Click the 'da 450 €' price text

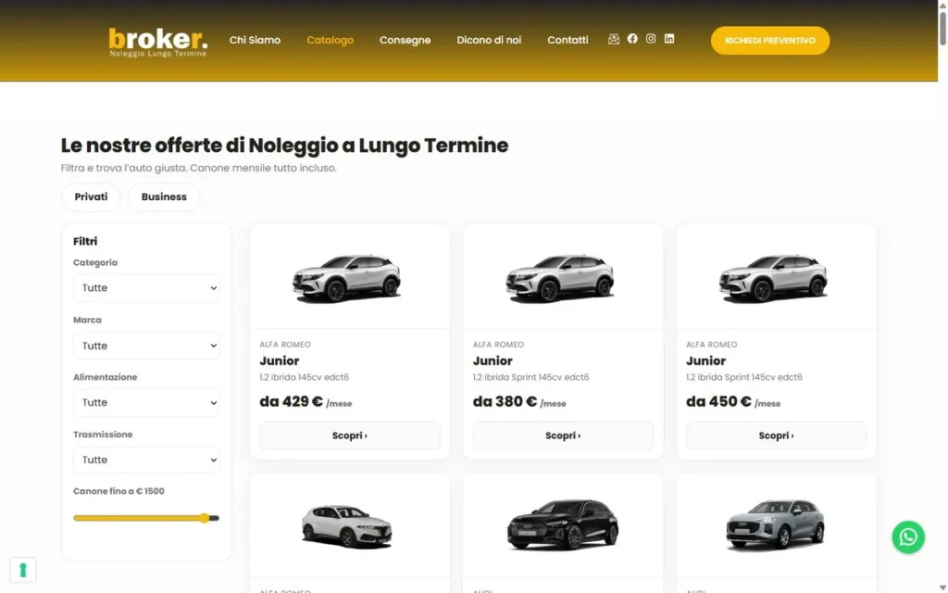pyautogui.click(x=718, y=402)
